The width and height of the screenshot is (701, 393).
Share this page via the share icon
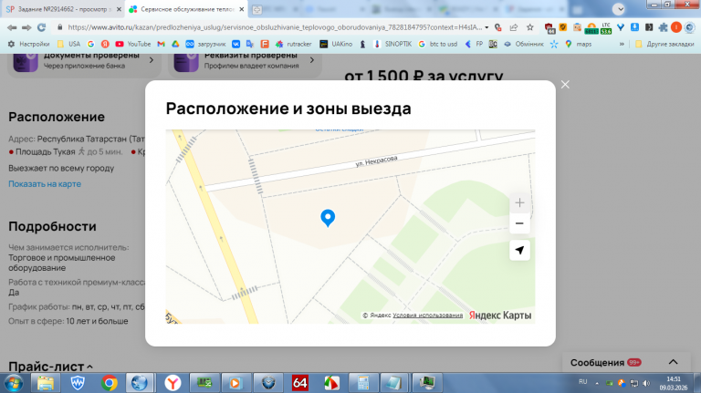[514, 27]
